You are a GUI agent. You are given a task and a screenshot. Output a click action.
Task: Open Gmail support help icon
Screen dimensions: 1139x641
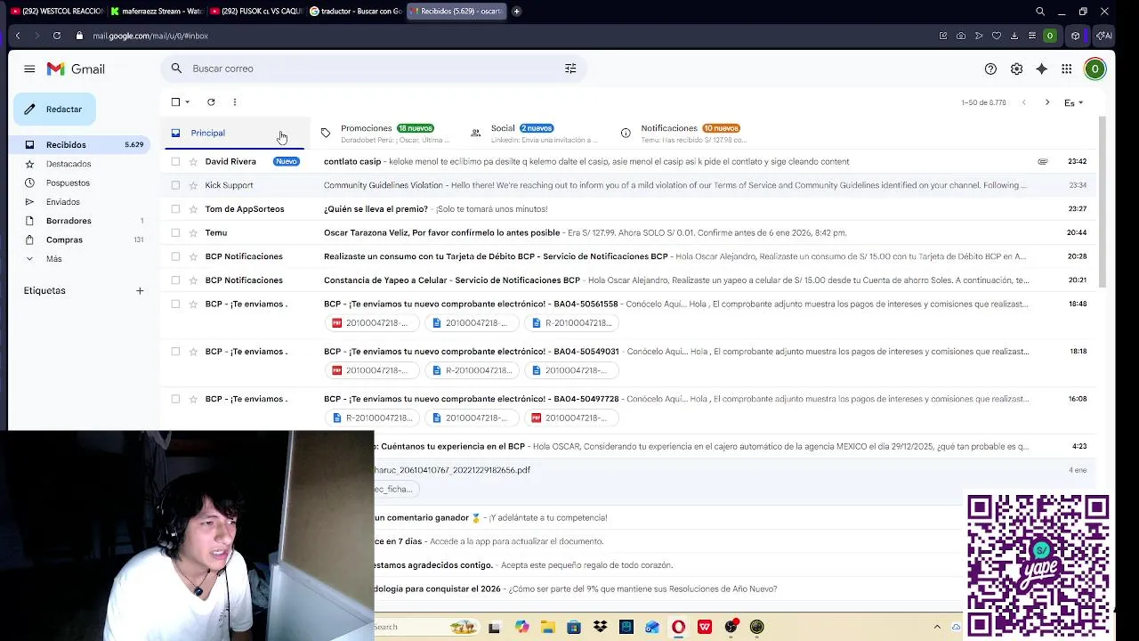(990, 69)
